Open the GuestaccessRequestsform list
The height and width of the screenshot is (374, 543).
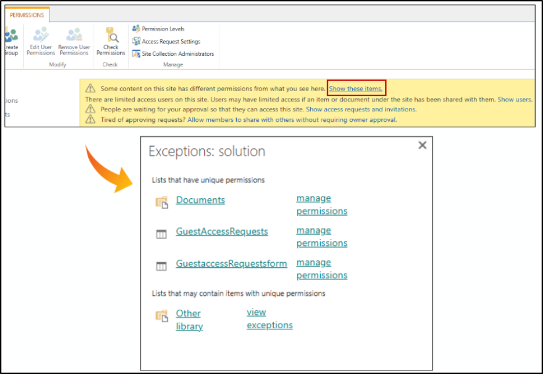231,263
